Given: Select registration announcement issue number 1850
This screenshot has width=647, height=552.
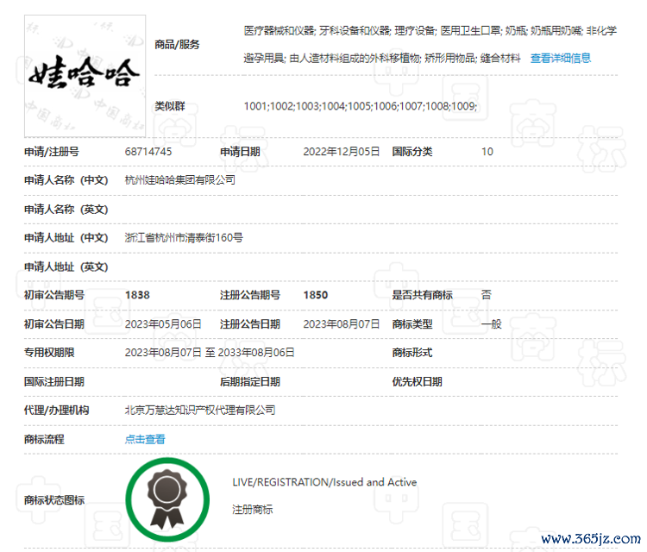Looking at the screenshot, I should click(316, 295).
